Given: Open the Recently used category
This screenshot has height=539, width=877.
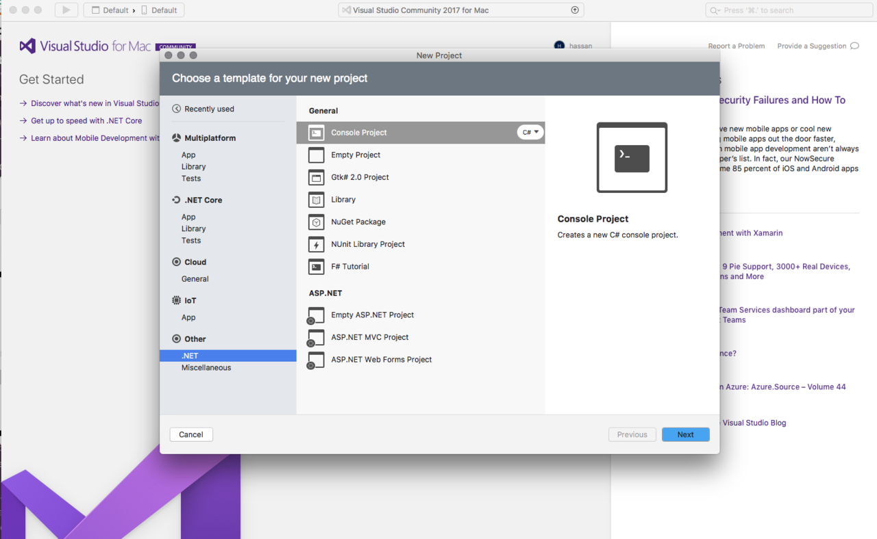Looking at the screenshot, I should point(209,109).
